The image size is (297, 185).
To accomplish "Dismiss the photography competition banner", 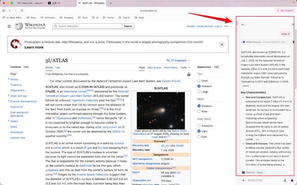I will tap(221, 44).
